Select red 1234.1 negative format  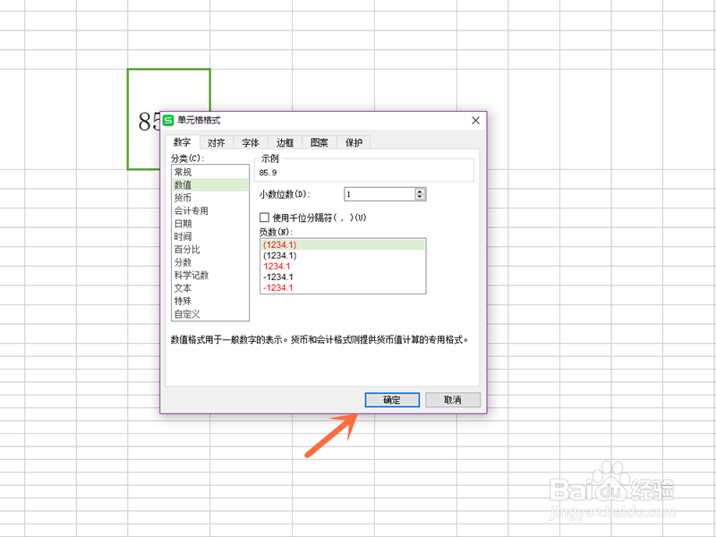point(343,266)
